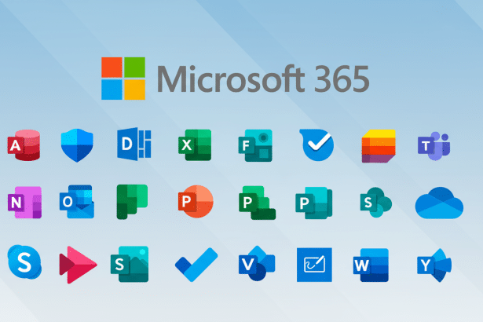
Task: Launch the Outlook envelope icon
Action: click(77, 202)
